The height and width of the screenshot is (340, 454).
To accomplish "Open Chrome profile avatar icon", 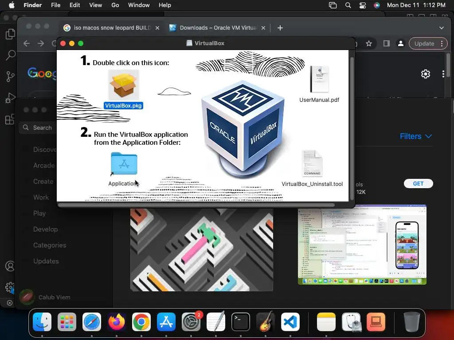I will (x=401, y=44).
